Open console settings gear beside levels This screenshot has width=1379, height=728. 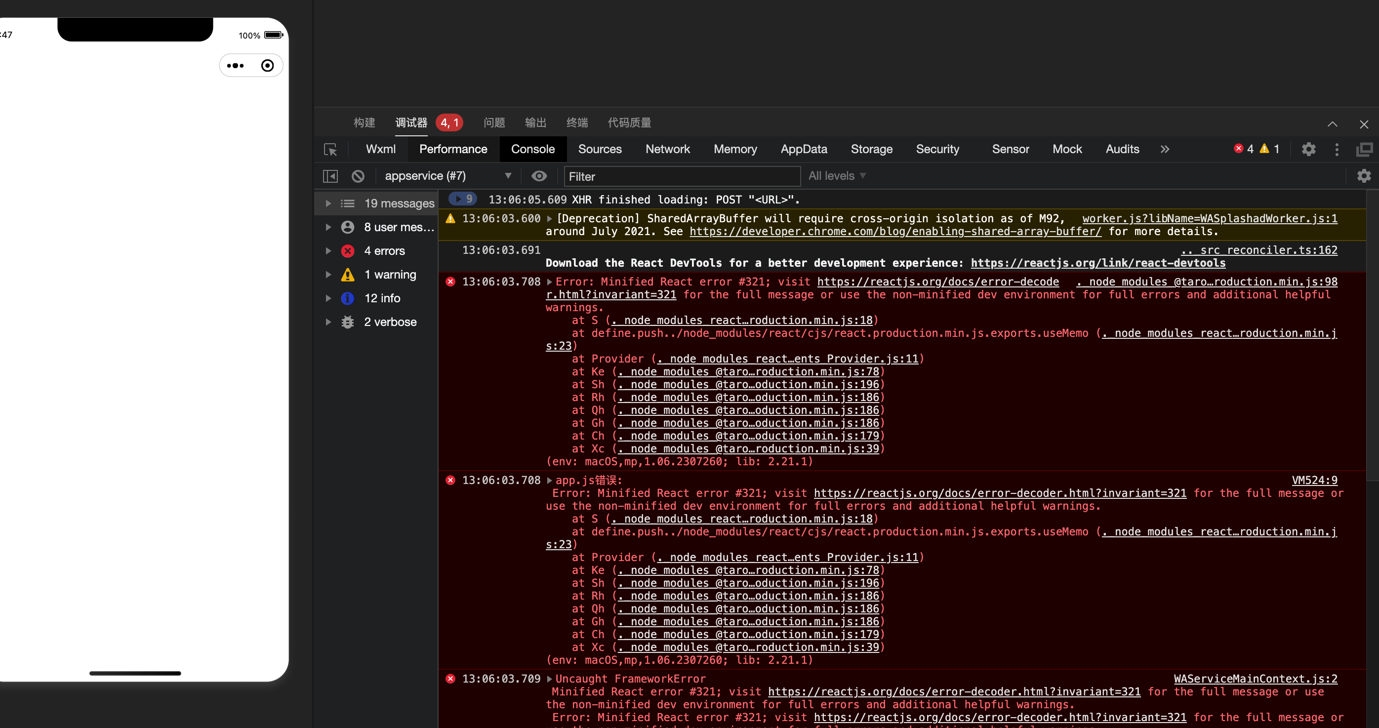tap(1364, 176)
